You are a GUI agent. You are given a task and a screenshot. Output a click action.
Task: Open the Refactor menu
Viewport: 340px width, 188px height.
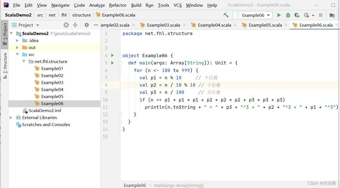[x=118, y=5]
